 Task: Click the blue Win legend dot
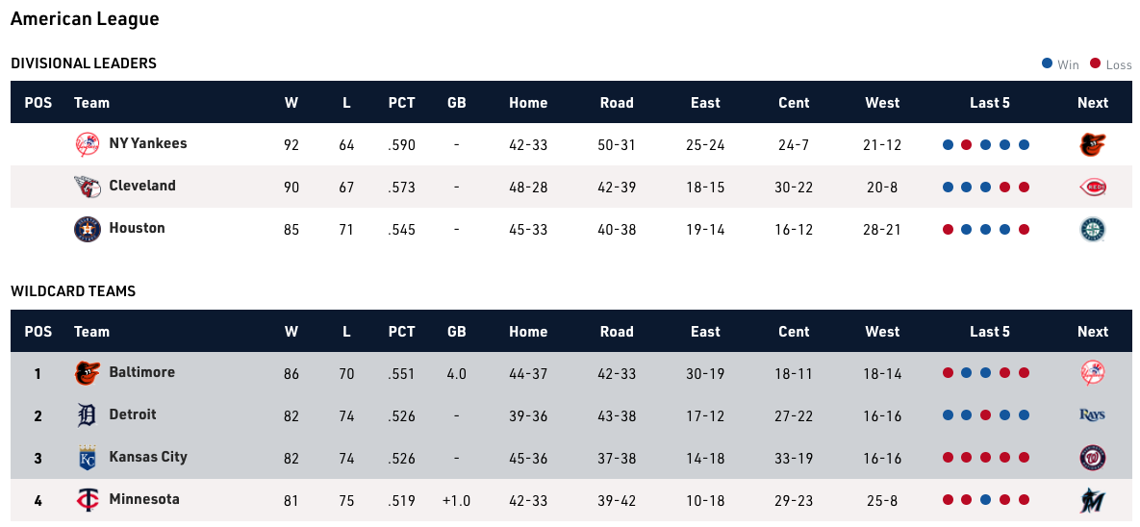click(1047, 64)
